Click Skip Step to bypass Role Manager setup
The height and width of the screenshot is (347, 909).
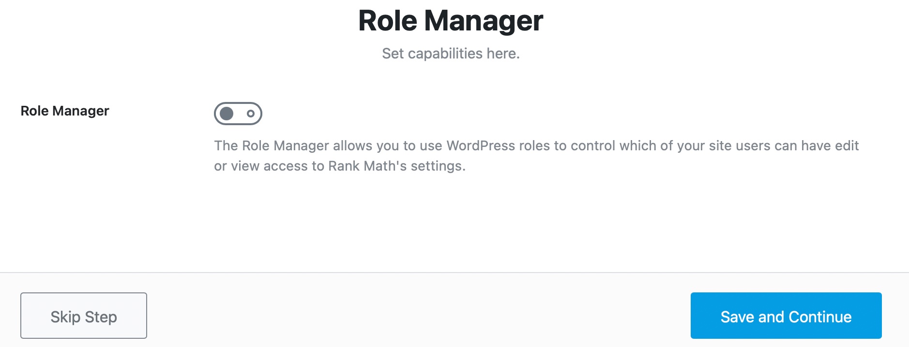[83, 316]
